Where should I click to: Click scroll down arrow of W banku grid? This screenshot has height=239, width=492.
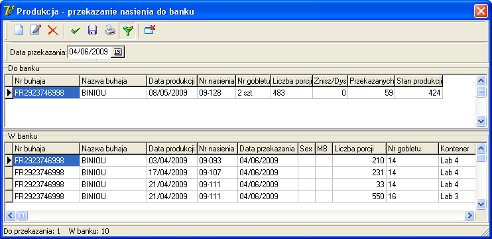tap(481, 204)
